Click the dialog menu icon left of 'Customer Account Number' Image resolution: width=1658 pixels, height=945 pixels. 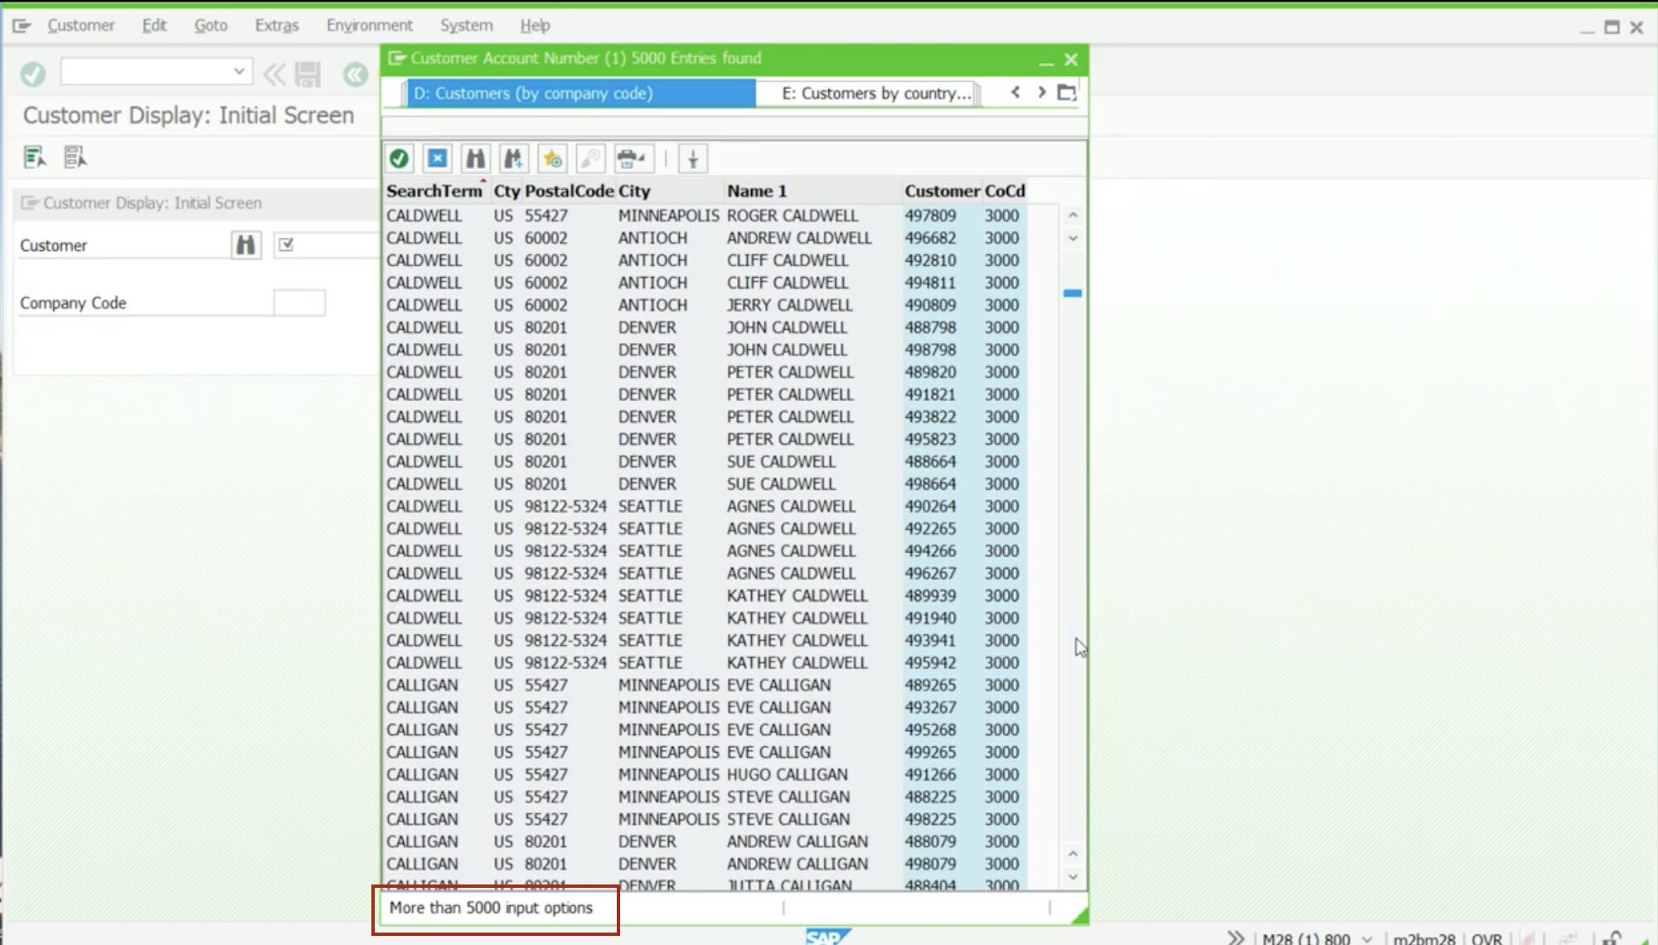pyautogui.click(x=397, y=58)
